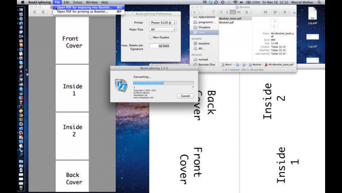Go forward in the Finder Booklet window
The width and height of the screenshot is (342, 193).
click(x=200, y=12)
